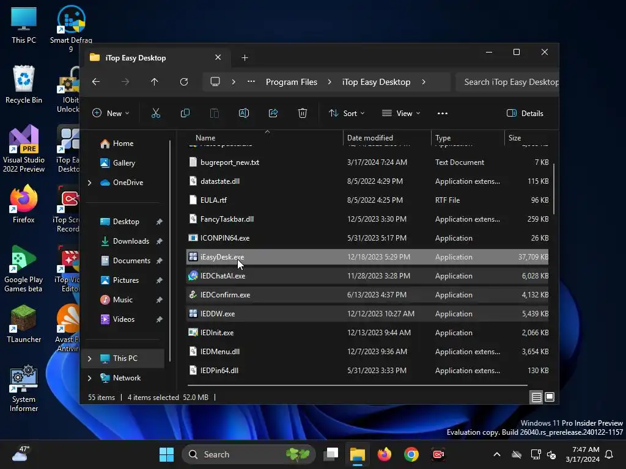This screenshot has height=469, width=626.
Task: Select System Informer desktop icon
Action: tap(24, 388)
